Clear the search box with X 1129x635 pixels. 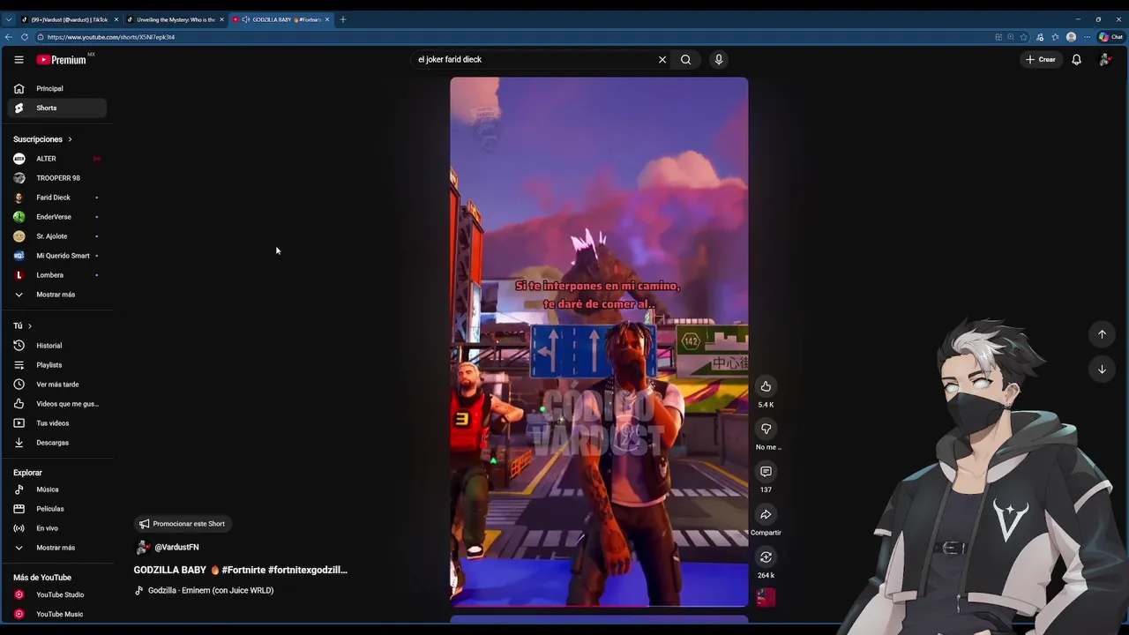pyautogui.click(x=662, y=59)
